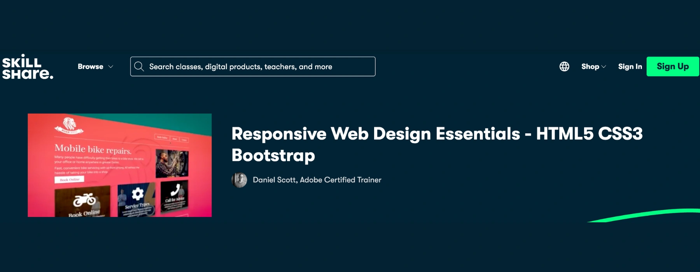700x272 pixels.
Task: Click the phone Call for Advice icon
Action: pyautogui.click(x=175, y=190)
